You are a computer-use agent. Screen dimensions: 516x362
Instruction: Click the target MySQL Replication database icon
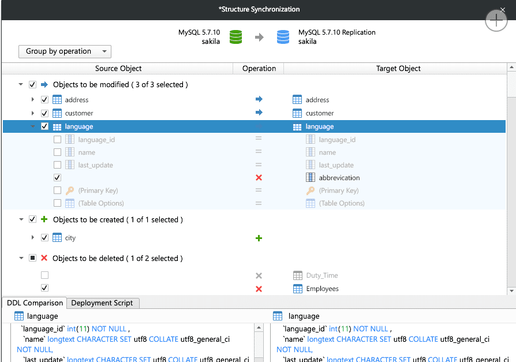(282, 37)
